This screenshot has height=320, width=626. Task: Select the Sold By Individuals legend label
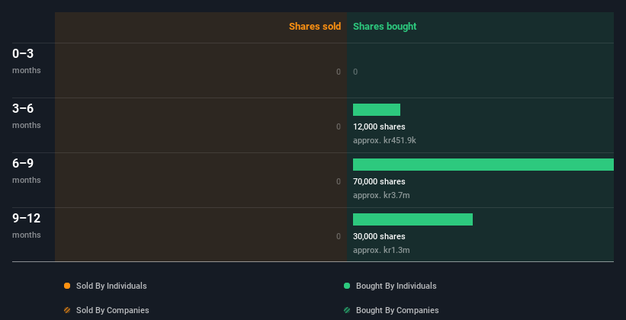pos(111,286)
